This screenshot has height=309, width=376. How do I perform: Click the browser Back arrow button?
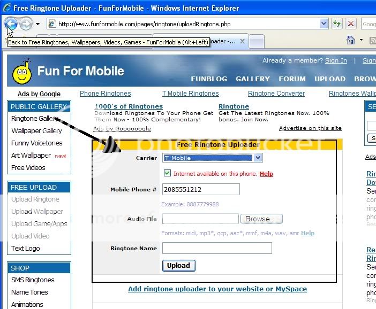tap(11, 24)
